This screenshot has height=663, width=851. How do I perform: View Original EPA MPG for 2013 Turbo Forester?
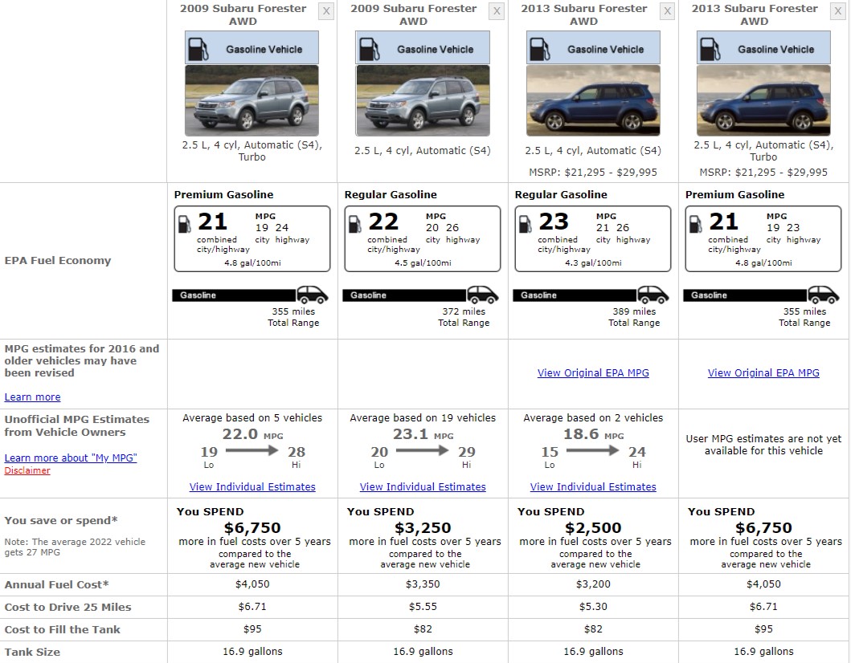(763, 373)
